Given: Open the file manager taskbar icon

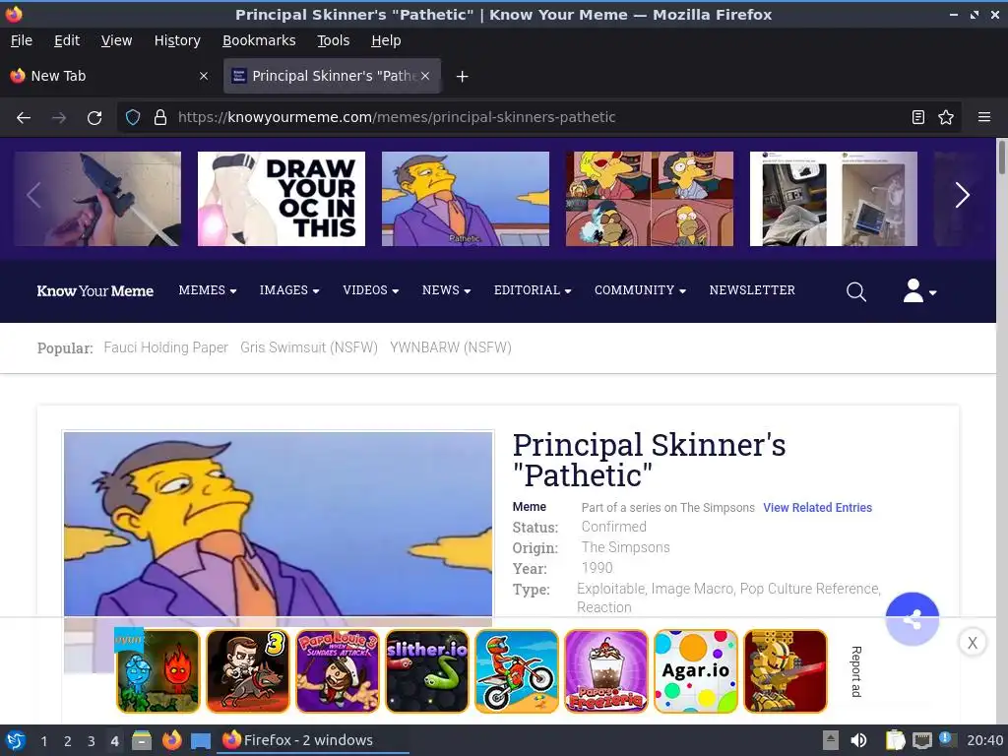Looking at the screenshot, I should [142, 740].
